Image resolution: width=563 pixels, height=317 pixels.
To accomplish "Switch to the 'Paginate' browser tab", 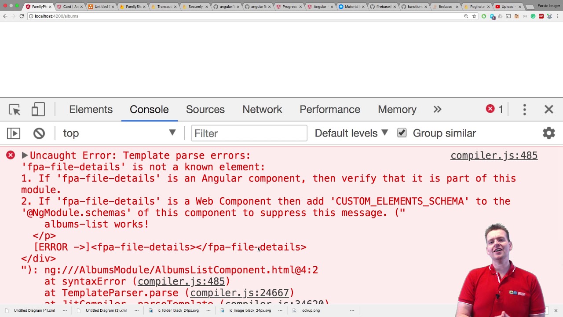I will click(x=477, y=7).
